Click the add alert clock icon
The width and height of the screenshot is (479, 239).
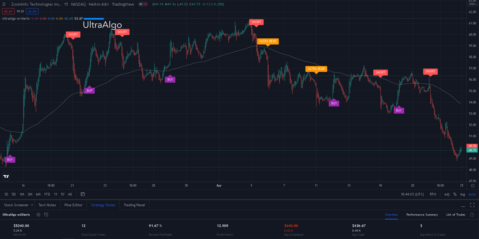click(46, 215)
